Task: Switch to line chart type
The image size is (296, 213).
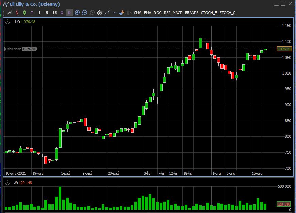Action: (10, 13)
